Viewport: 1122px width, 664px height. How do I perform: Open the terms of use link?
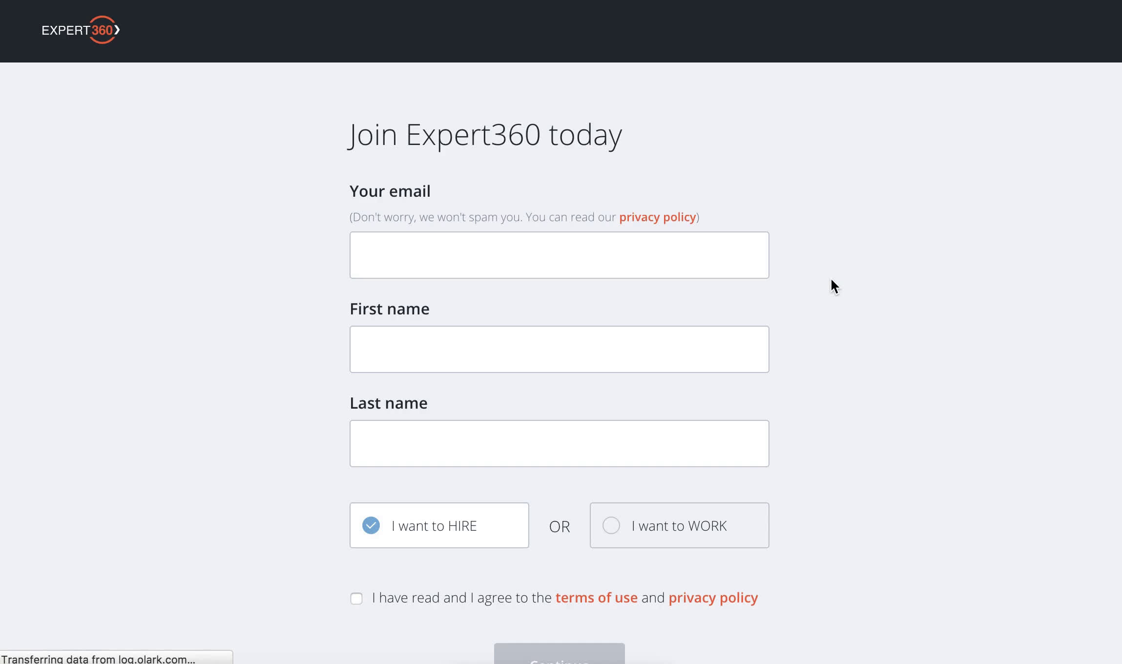coord(596,598)
